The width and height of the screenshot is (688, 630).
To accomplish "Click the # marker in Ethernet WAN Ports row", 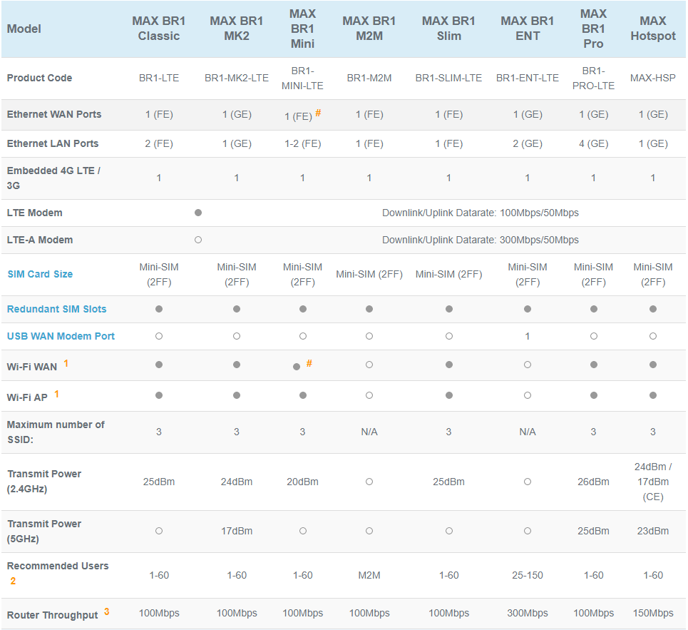I will [318, 113].
